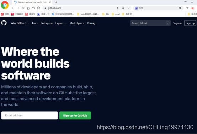Open the bookmark about PS中字体
The image size is (197, 134).
[63, 14]
